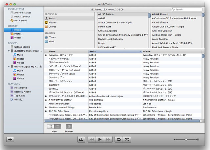Eject the Western Digital device
Screen dimensions: 210x150
(x=41, y=66)
